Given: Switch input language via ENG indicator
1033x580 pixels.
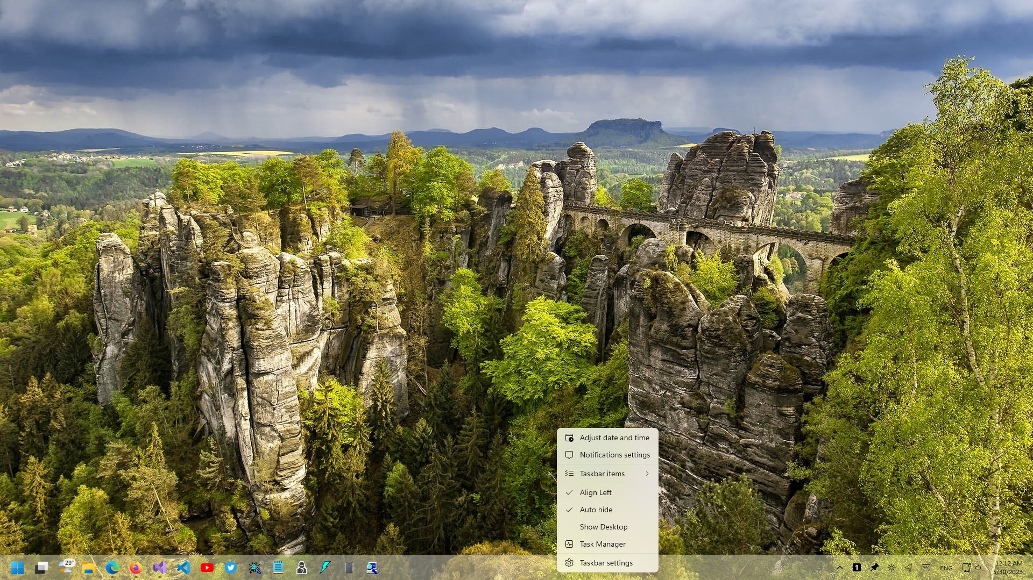Looking at the screenshot, I should click(946, 568).
